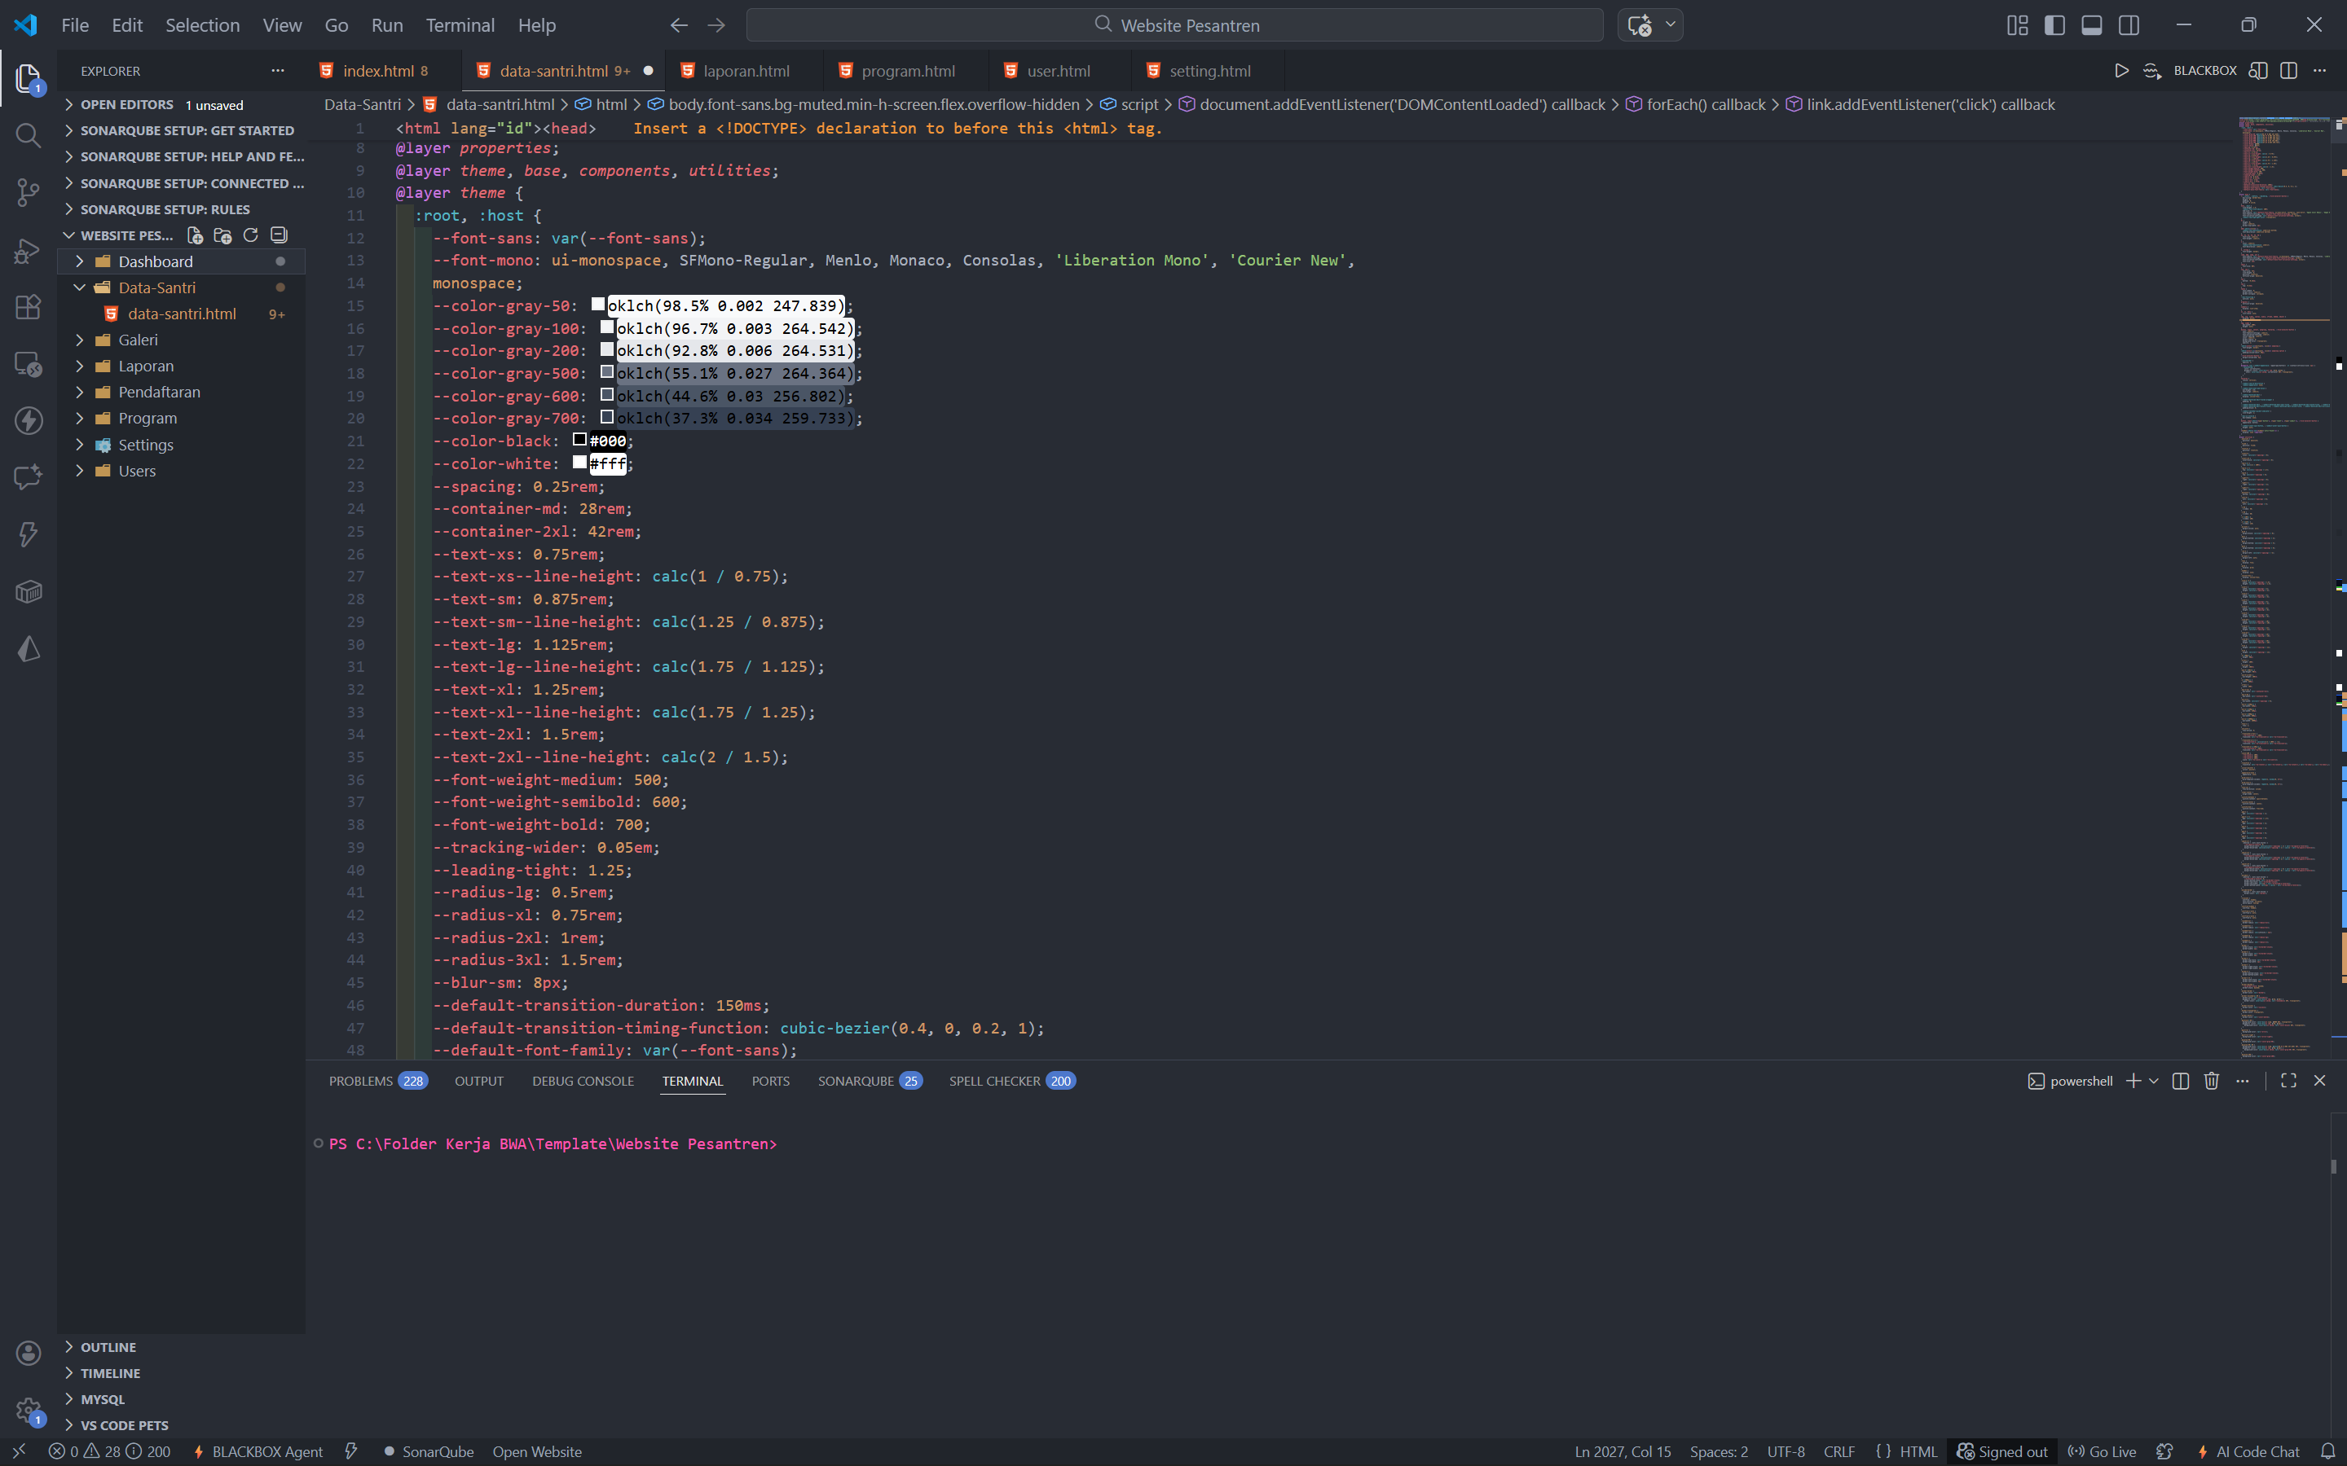The width and height of the screenshot is (2347, 1466).
Task: Toggle the primary side bar visibility
Action: [x=2054, y=25]
